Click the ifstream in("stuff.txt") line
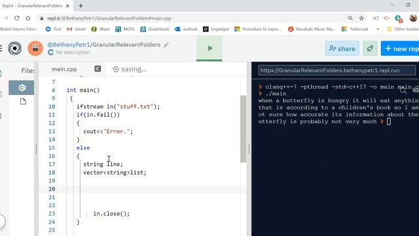 tap(118, 106)
